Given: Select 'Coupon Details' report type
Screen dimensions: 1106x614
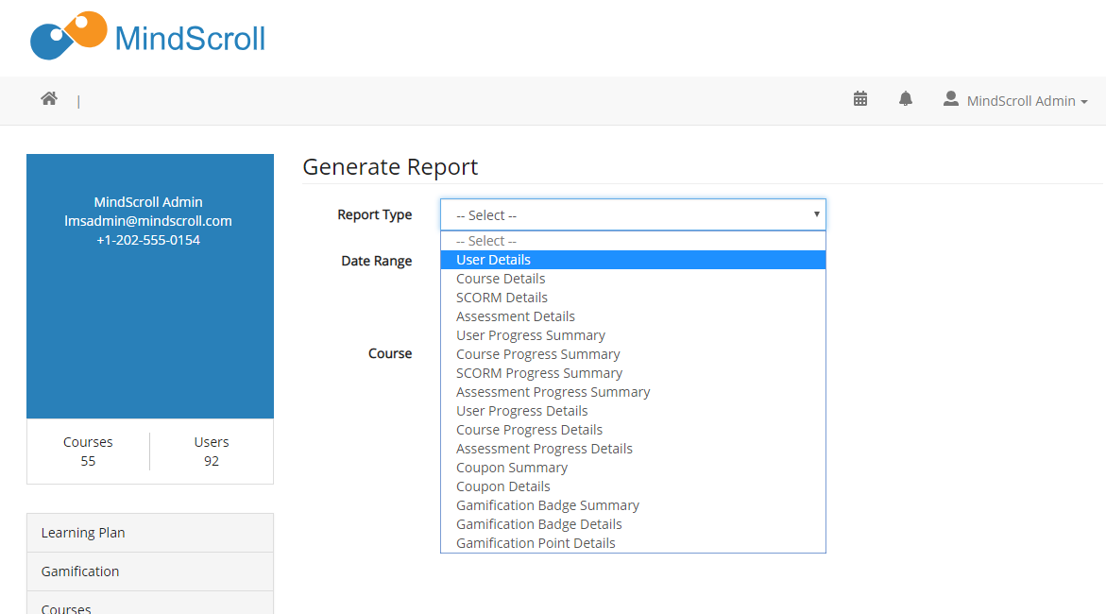Looking at the screenshot, I should pos(633,486).
